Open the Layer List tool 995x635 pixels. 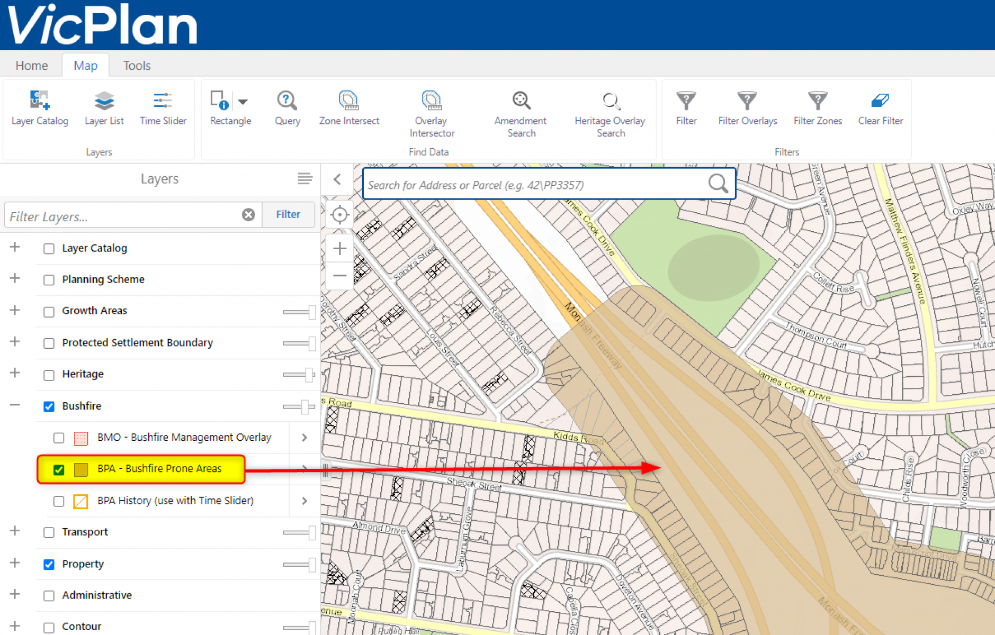[104, 108]
